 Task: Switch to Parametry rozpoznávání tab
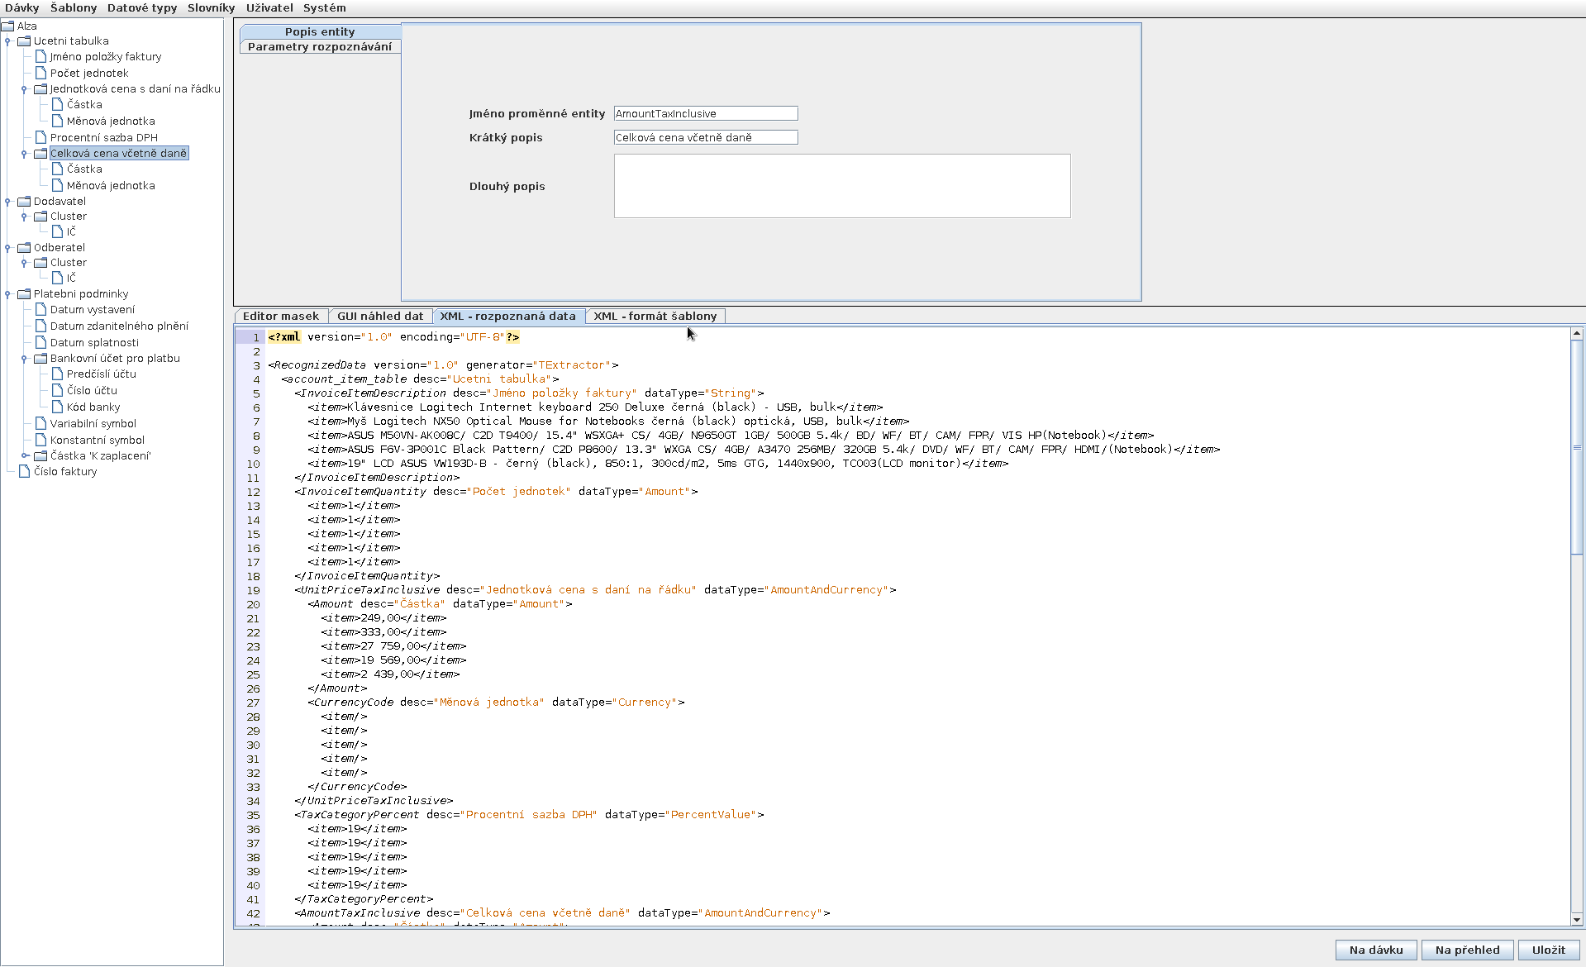[x=320, y=46]
